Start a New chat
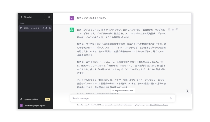 pos(32,17)
